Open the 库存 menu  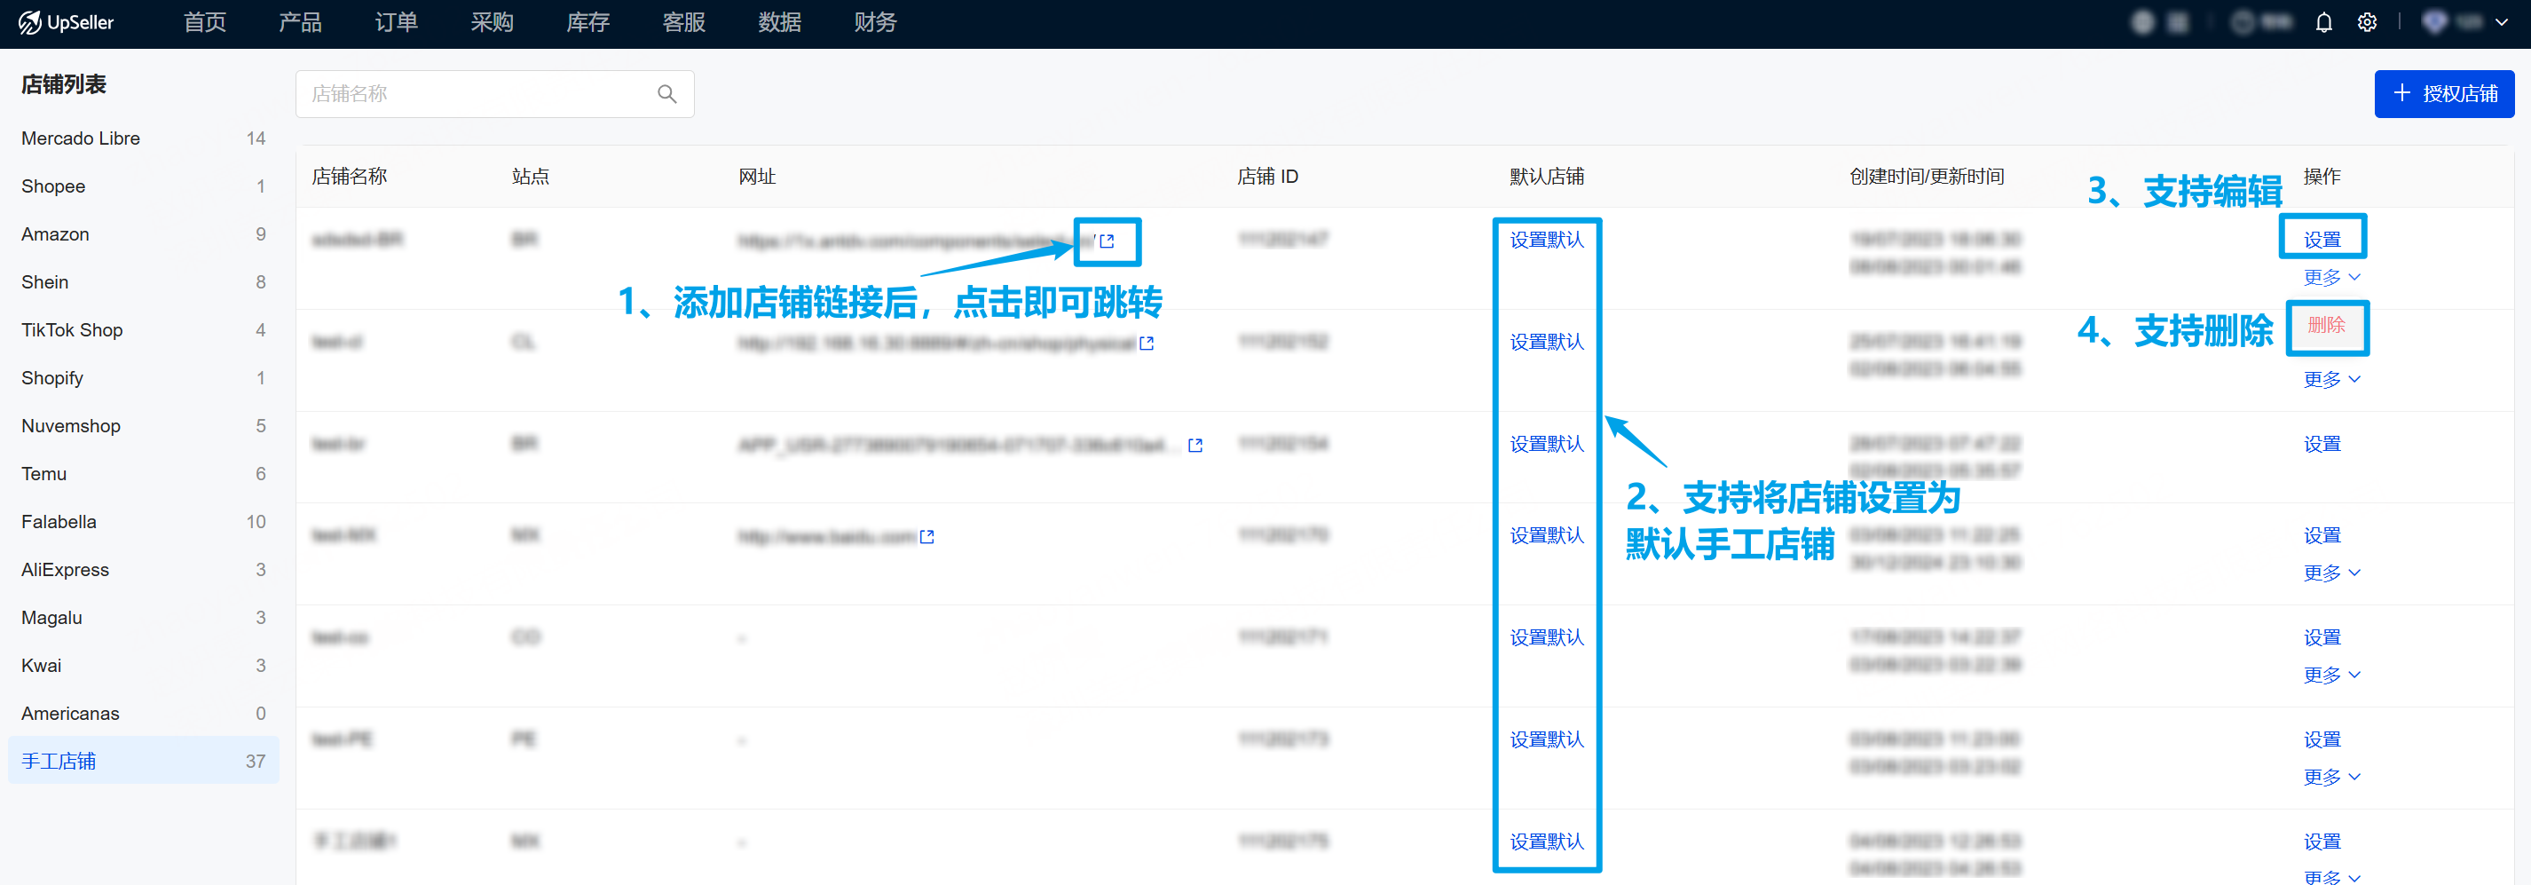(587, 22)
